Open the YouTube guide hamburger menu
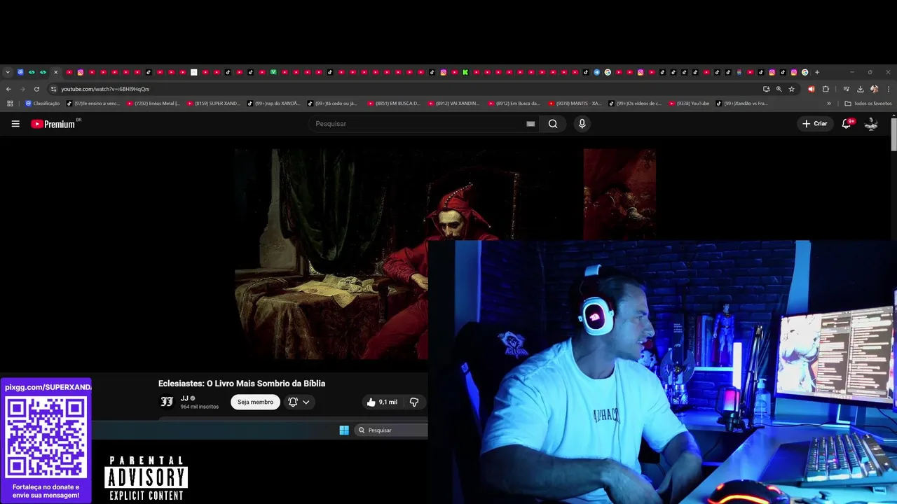This screenshot has width=897, height=504. pyautogui.click(x=15, y=124)
